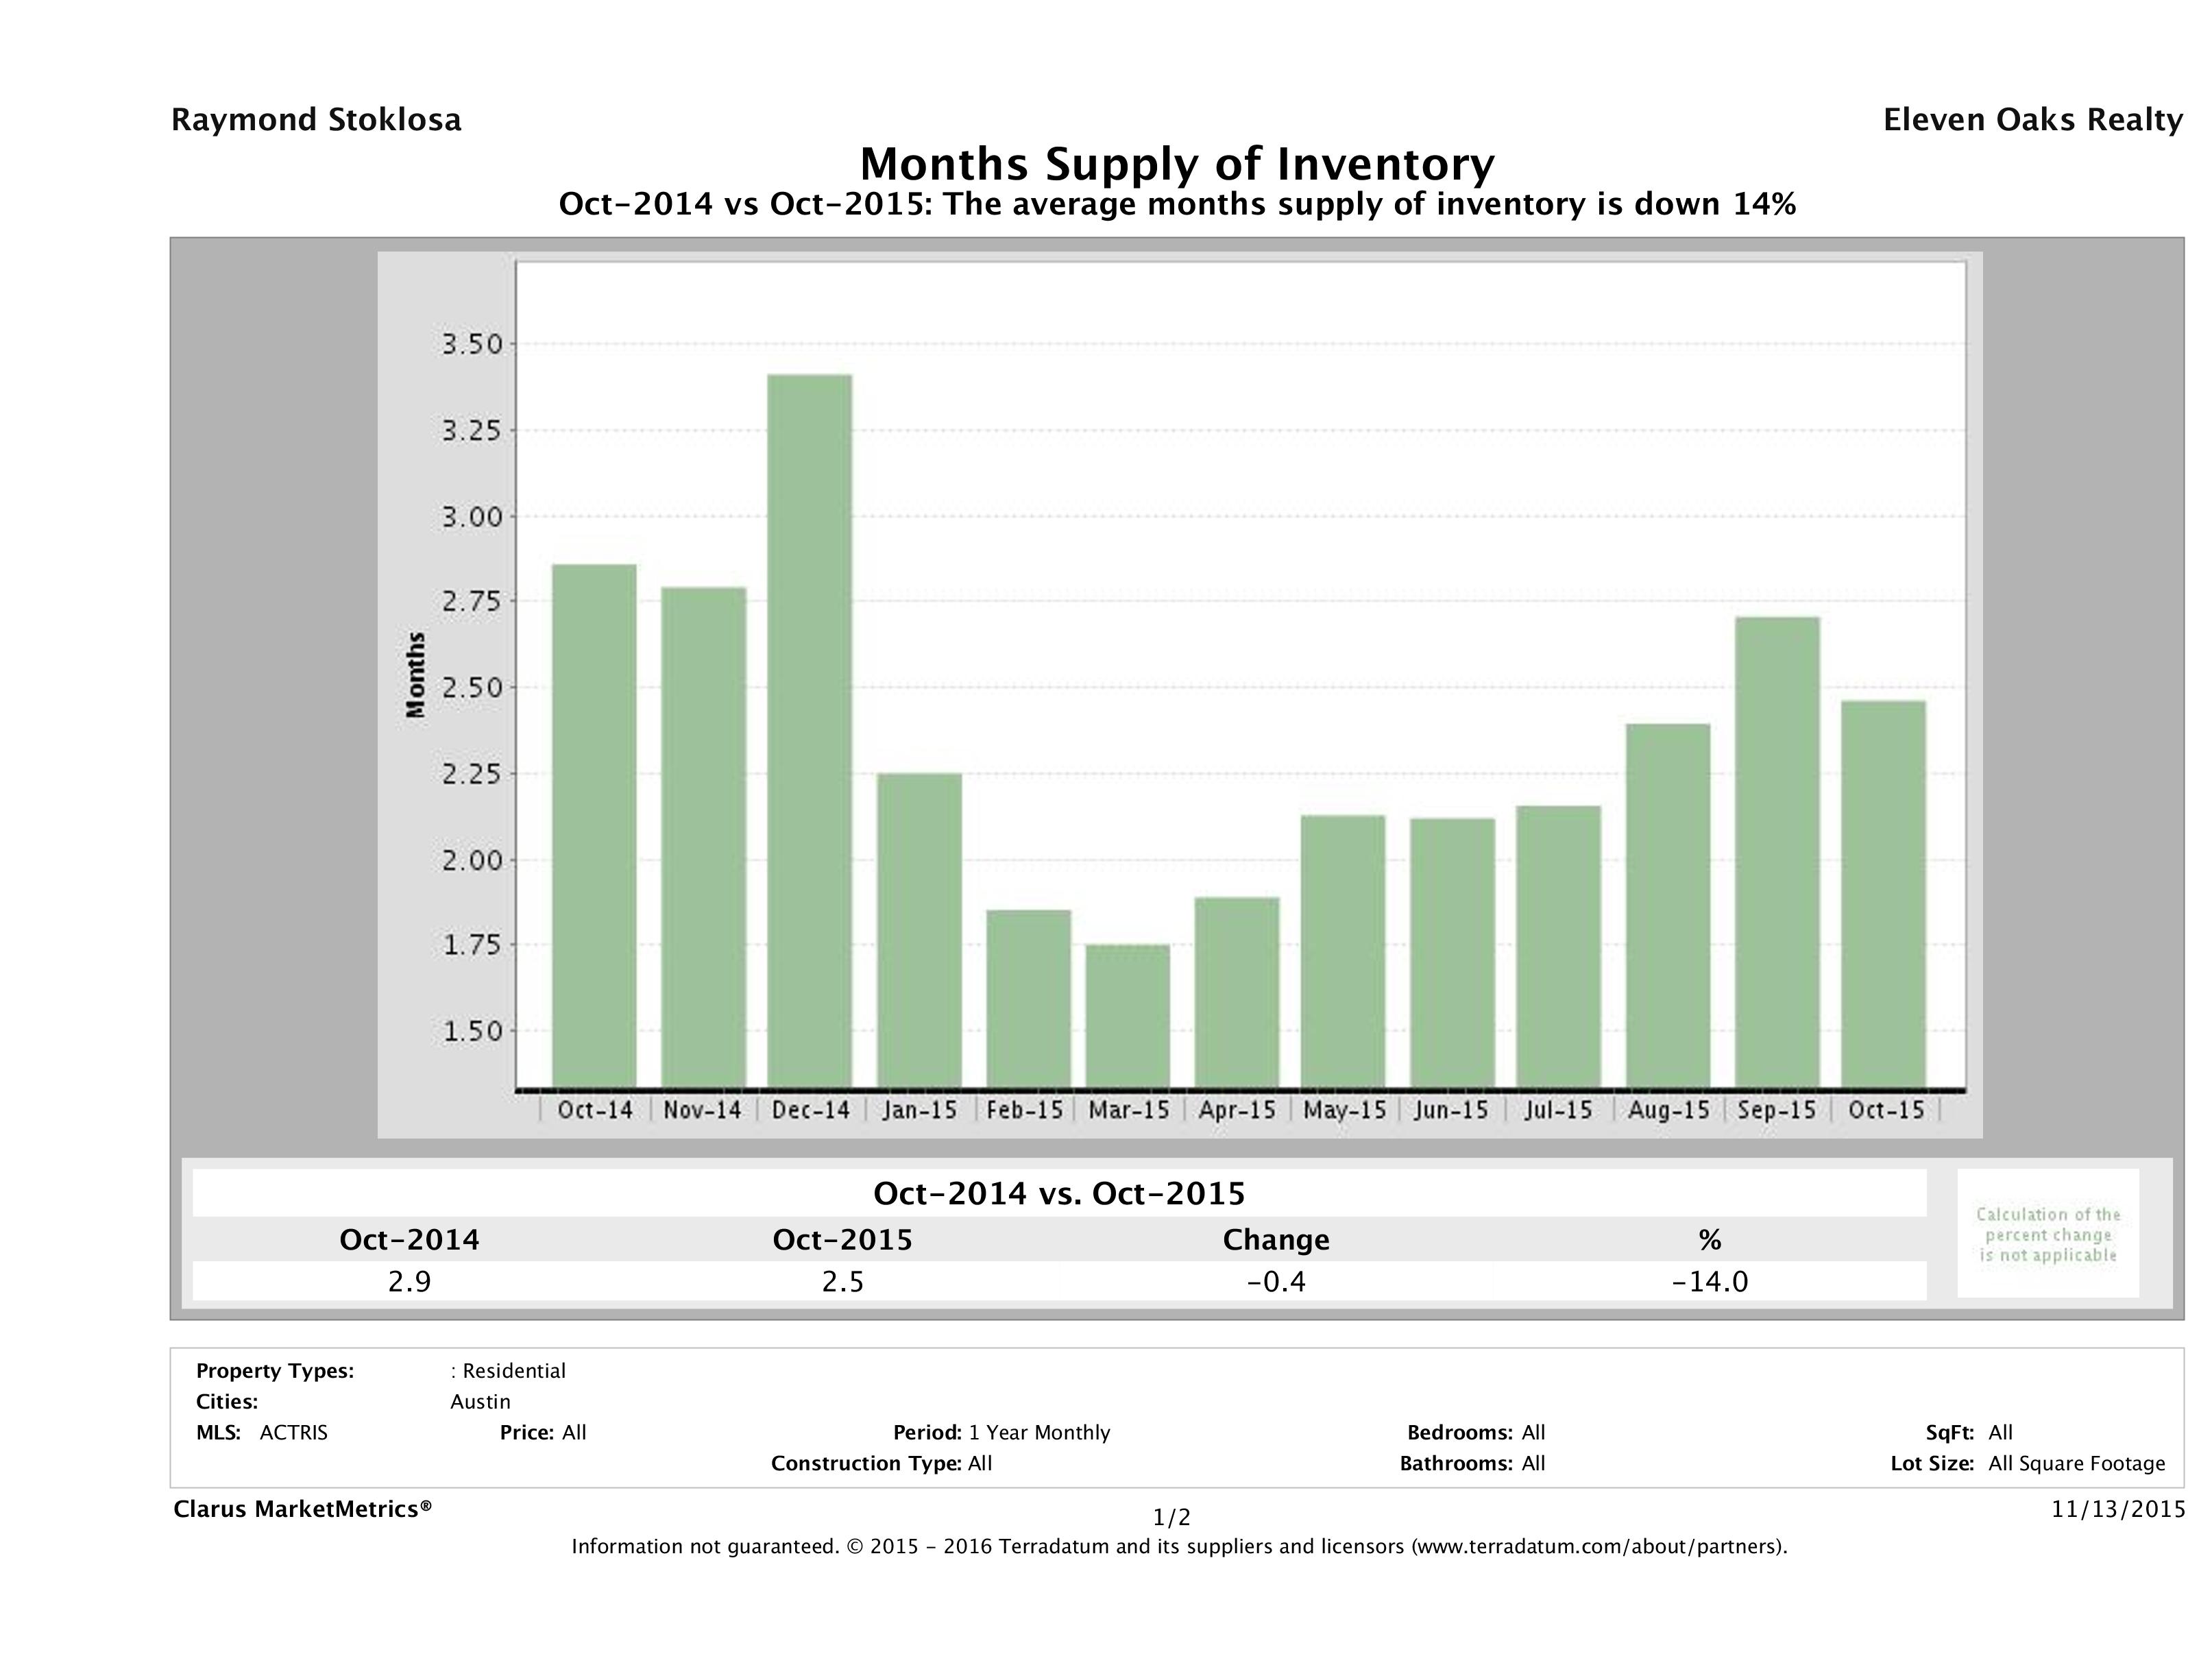Screen dimensions: 2212x1678
Task: Click the Clarus MarketMetrics label
Action: [x=302, y=1509]
